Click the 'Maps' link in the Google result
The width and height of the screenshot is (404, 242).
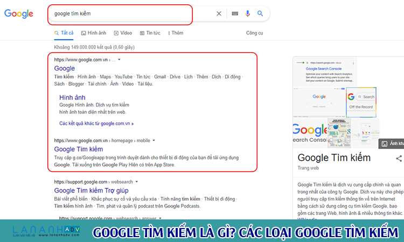(105, 77)
